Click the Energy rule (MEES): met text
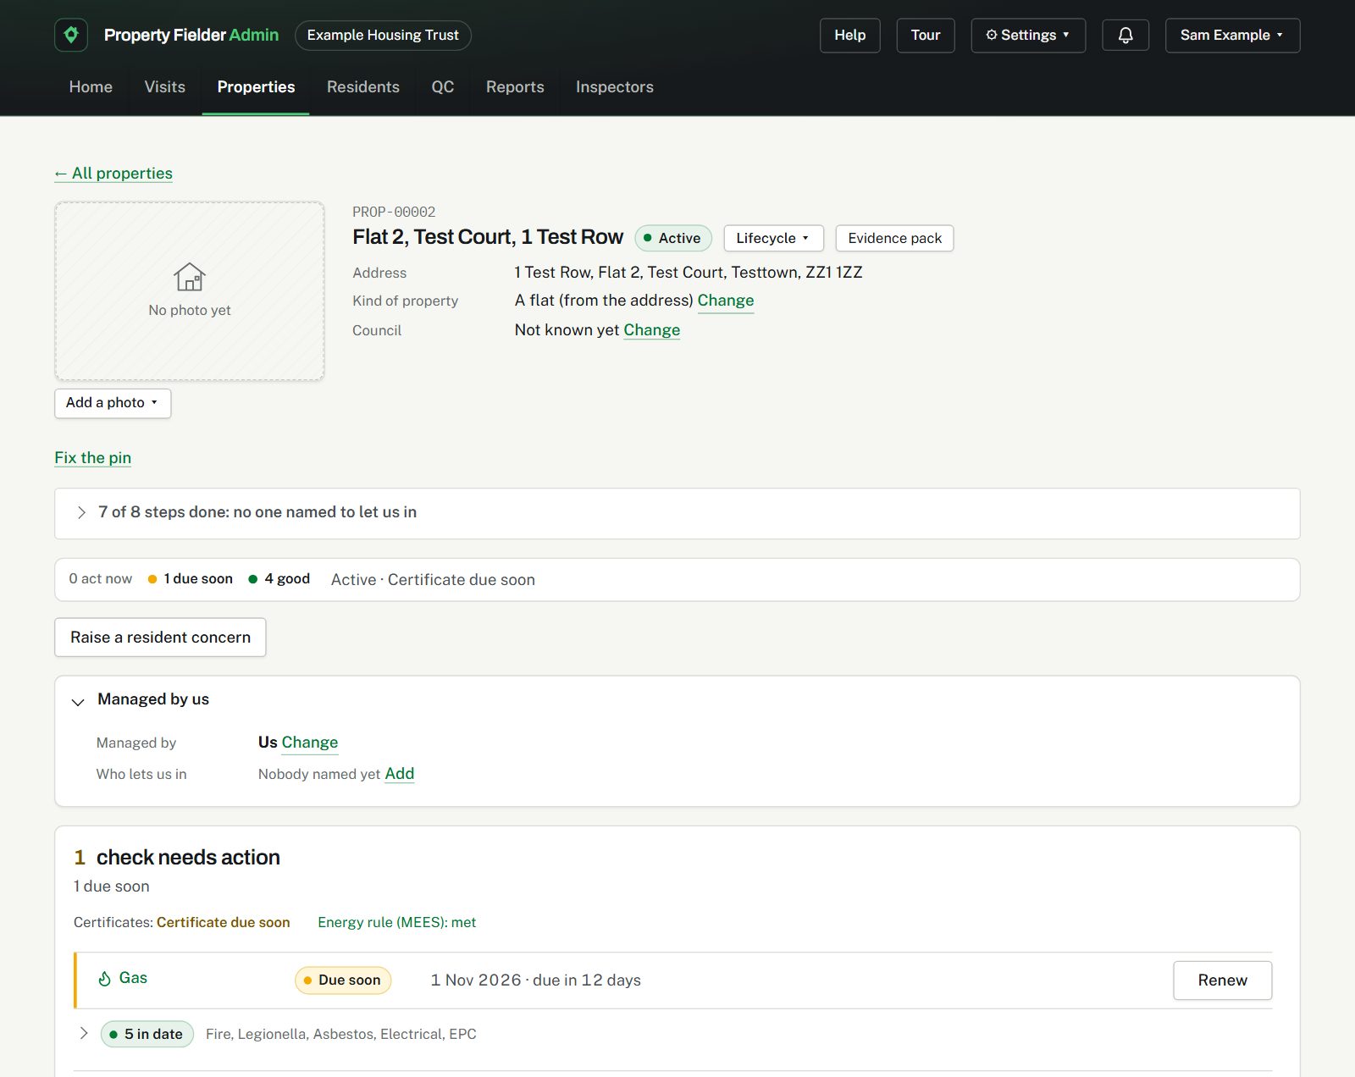The height and width of the screenshot is (1077, 1355). (x=397, y=922)
